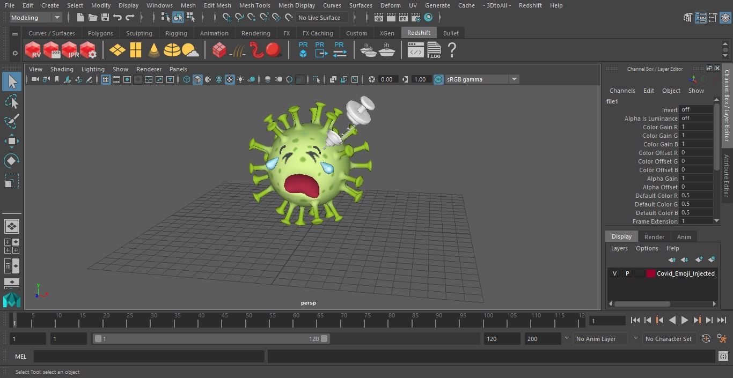
Task: Activate the Move tool
Action: (12, 141)
